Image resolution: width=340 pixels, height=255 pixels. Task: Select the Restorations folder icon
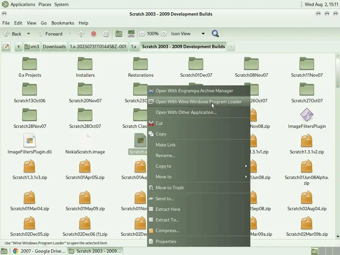coord(140,64)
